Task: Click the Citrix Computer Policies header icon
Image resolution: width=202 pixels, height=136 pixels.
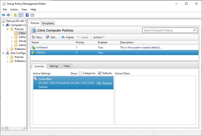Action: pos(34,30)
